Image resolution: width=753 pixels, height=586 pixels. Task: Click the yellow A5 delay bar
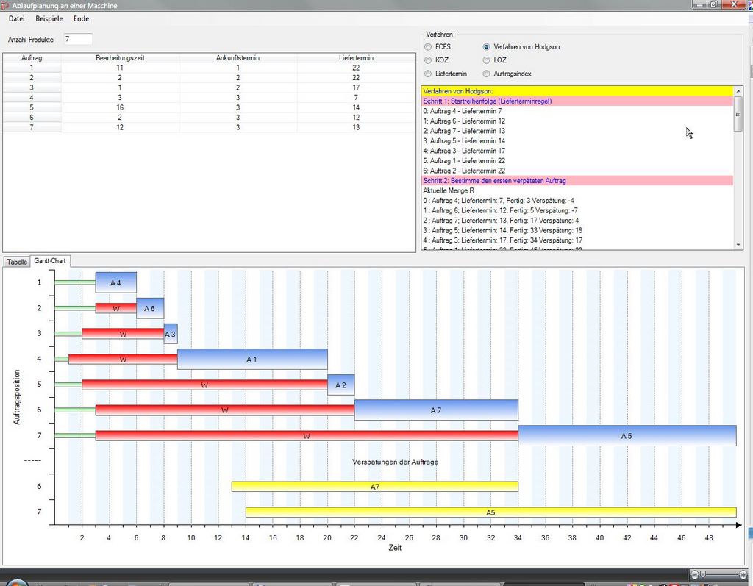coord(490,512)
